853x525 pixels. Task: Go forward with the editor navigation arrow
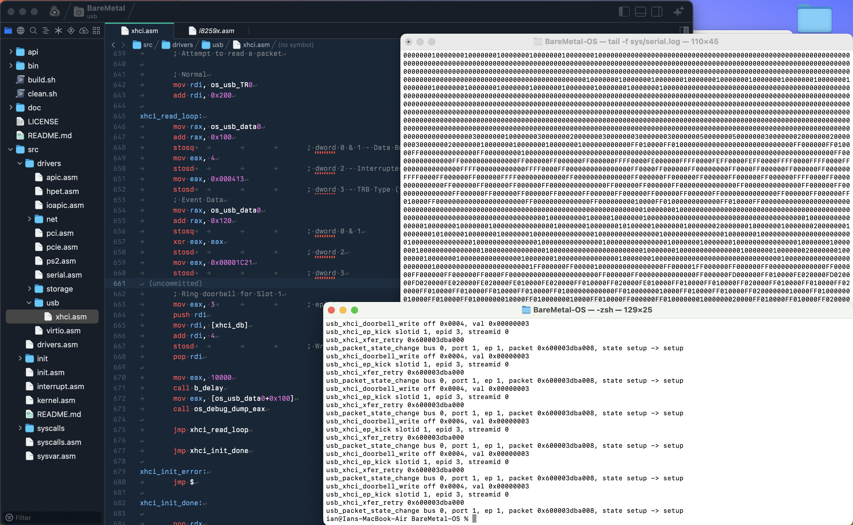123,45
